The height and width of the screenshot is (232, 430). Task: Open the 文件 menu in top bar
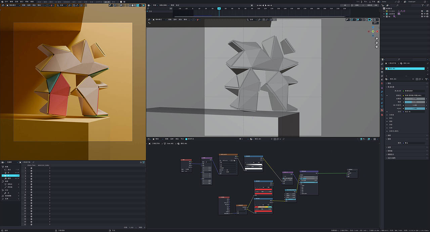pyautogui.click(x=6, y=2)
